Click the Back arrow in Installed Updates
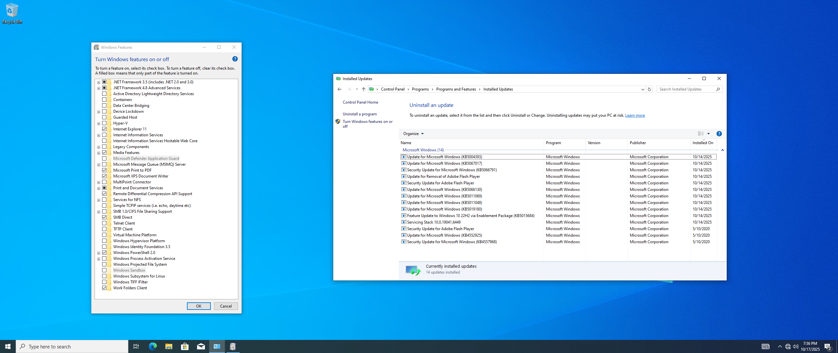This screenshot has height=353, width=838. pyautogui.click(x=339, y=89)
